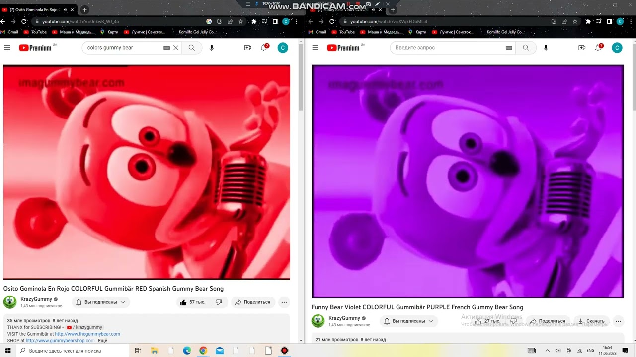This screenshot has height=357, width=636.
Task: Click KrazyGummy channel avatar under purple video
Action: coord(318,321)
